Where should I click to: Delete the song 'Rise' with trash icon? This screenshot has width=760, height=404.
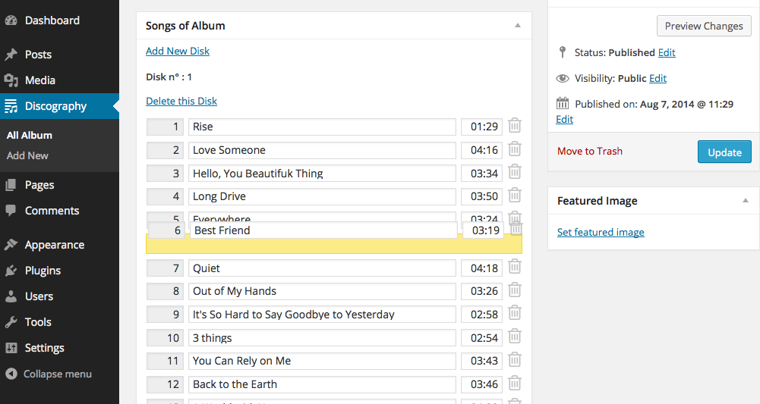515,126
